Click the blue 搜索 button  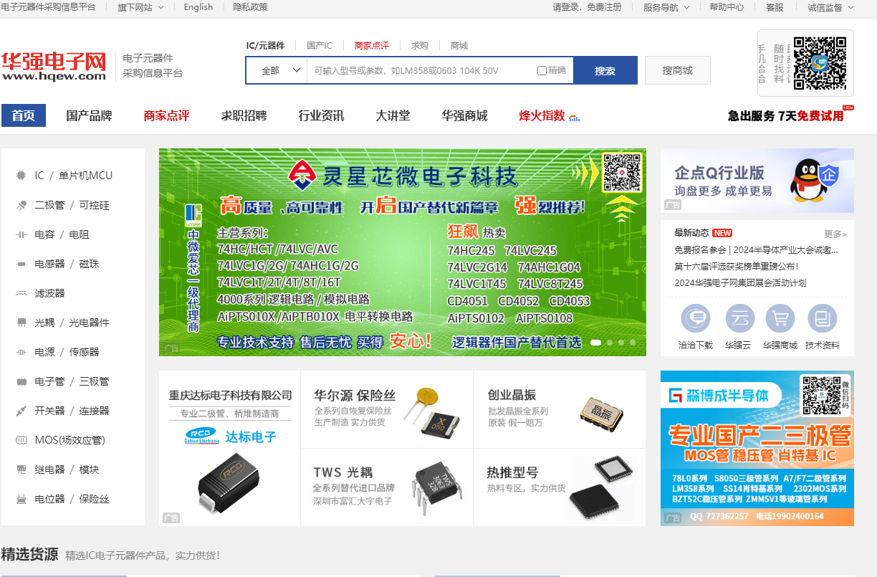pyautogui.click(x=605, y=70)
